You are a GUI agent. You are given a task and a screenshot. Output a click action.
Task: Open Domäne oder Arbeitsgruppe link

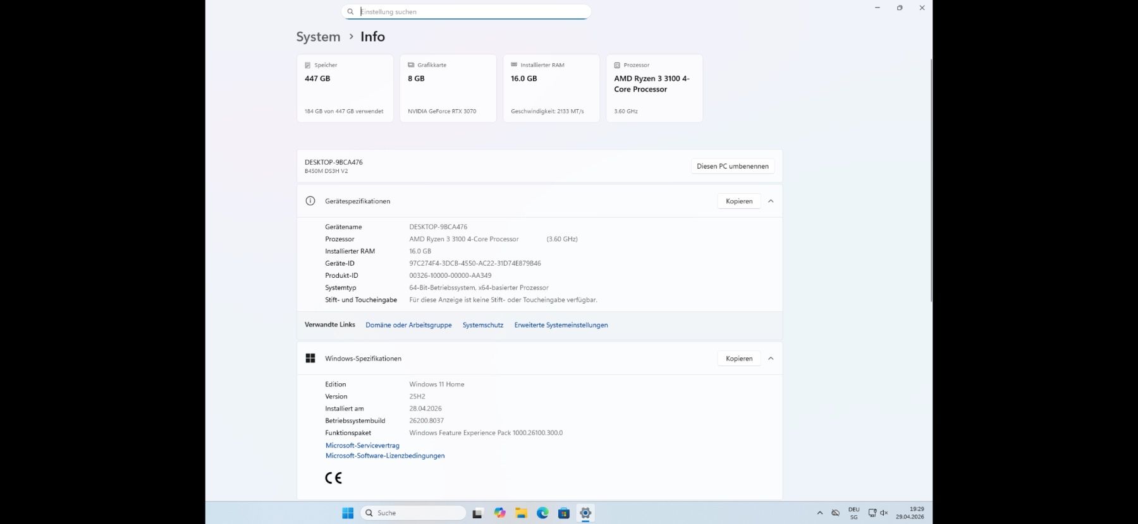tap(408, 325)
